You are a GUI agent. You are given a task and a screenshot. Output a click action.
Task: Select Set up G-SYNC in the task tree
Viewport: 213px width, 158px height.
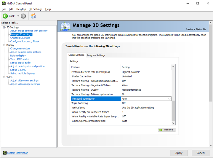18,70
